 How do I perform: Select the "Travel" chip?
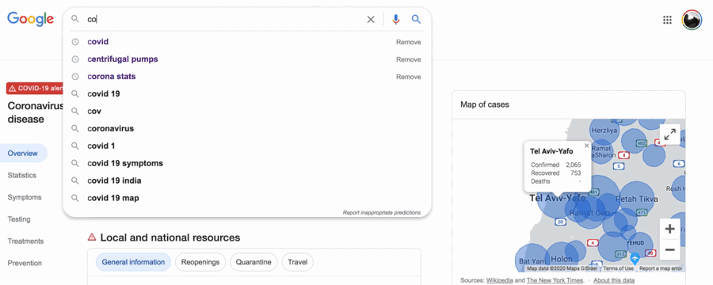coord(297,262)
